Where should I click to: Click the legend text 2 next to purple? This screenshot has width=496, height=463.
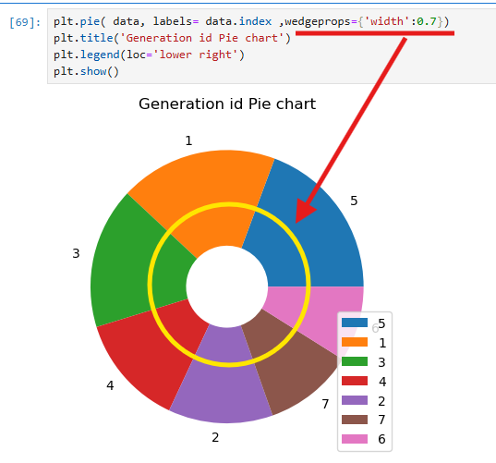click(381, 401)
